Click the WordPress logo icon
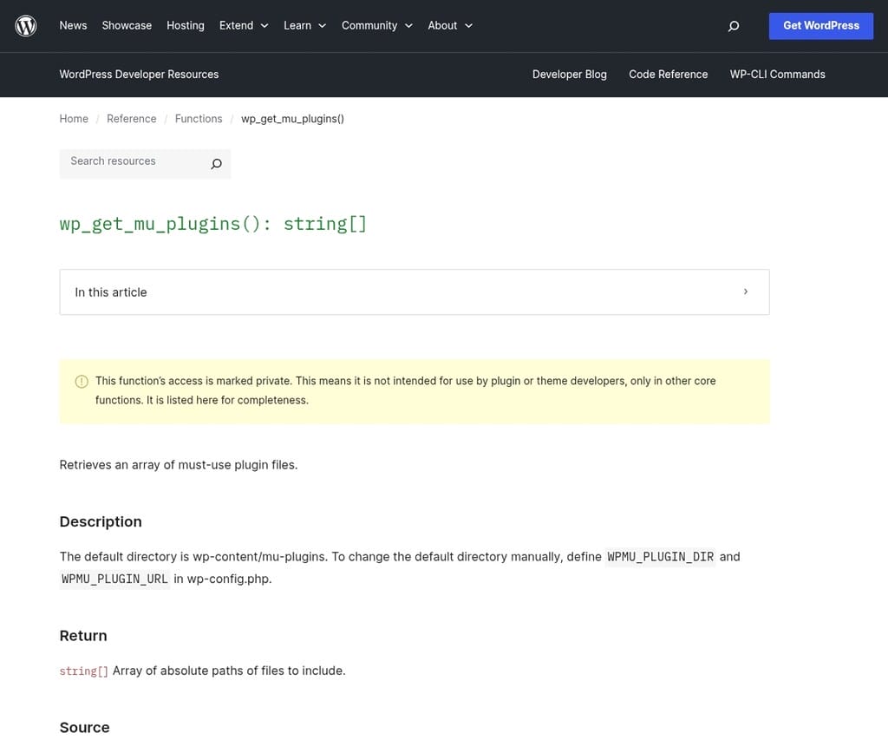Viewport: 888px width, 740px height. tap(25, 25)
